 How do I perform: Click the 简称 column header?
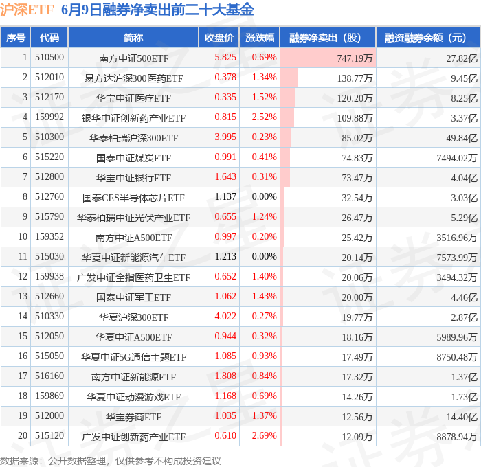point(133,38)
